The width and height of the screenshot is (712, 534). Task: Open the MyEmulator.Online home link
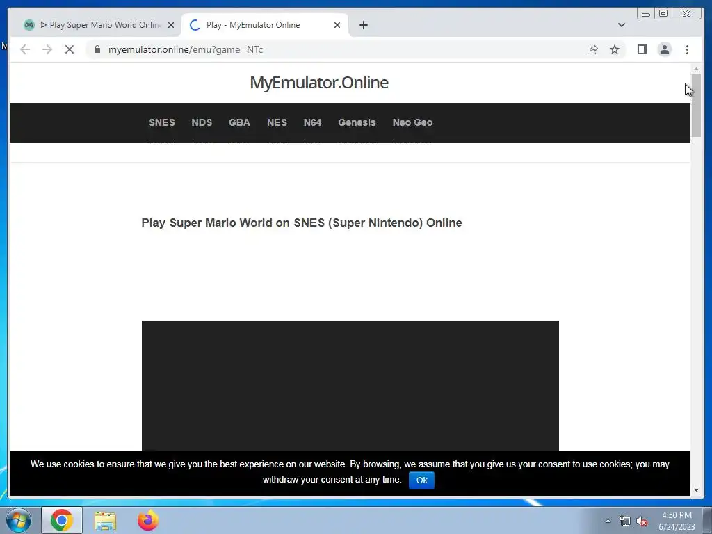pos(318,83)
